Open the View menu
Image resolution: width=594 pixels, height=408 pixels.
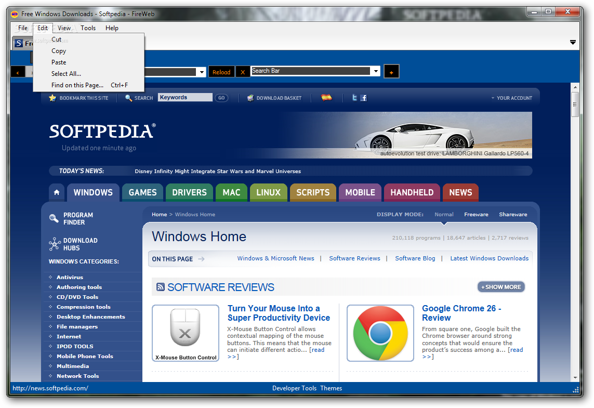[64, 28]
